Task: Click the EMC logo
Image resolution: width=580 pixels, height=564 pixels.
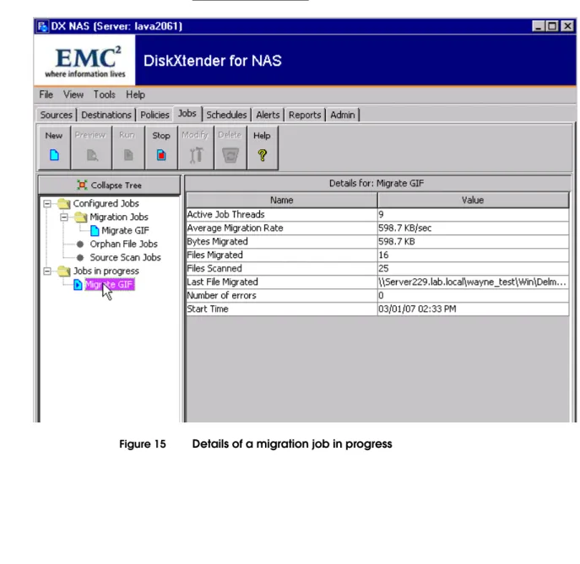Action: click(x=85, y=61)
